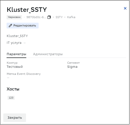Click the Закрыть button
130x125 pixels.
(15, 118)
